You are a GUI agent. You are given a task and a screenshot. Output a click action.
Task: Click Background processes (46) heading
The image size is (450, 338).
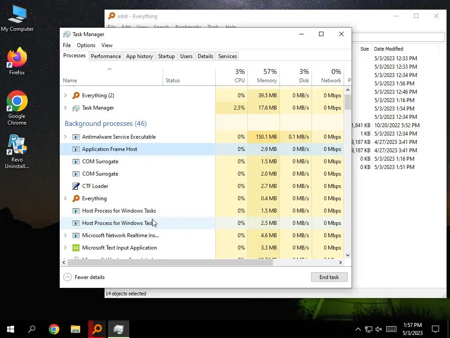105,124
